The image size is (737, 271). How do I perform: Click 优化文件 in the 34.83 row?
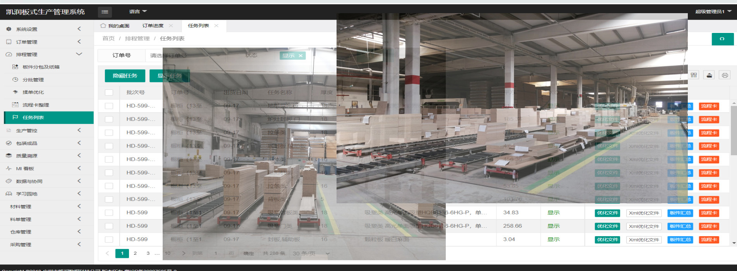[608, 213]
